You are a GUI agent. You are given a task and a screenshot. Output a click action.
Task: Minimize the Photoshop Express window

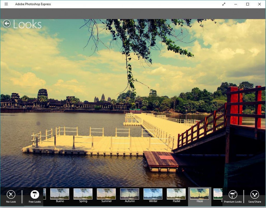(236, 4)
